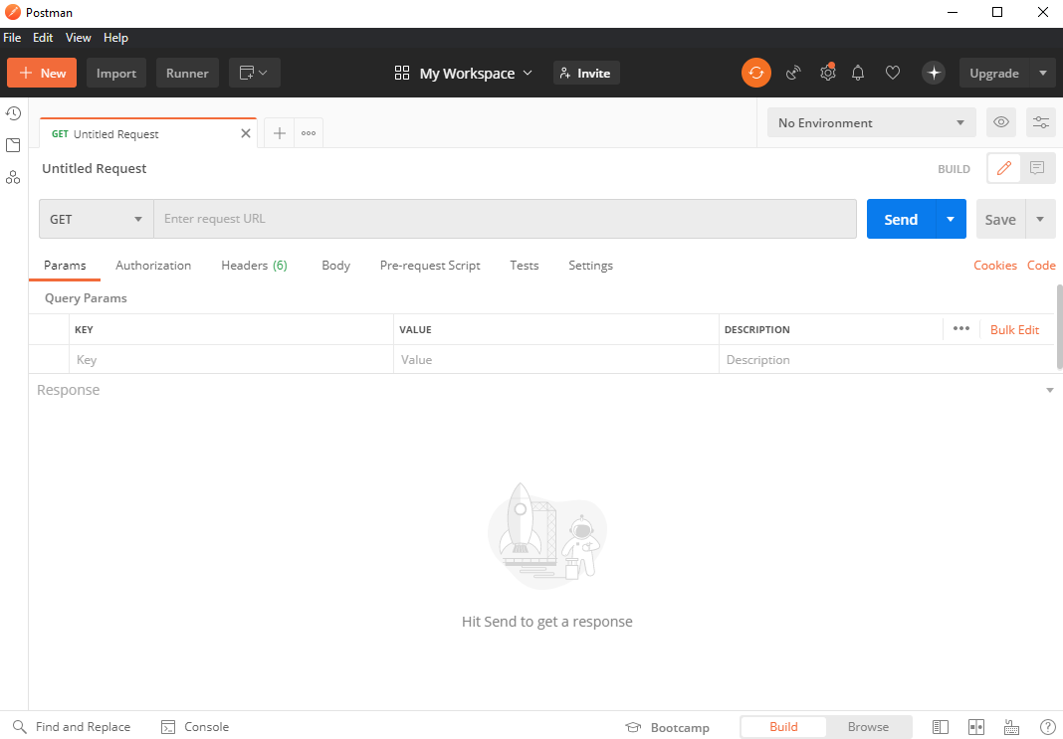Switch to Browse mode toggle
The image size is (1063, 739).
pos(868,727)
